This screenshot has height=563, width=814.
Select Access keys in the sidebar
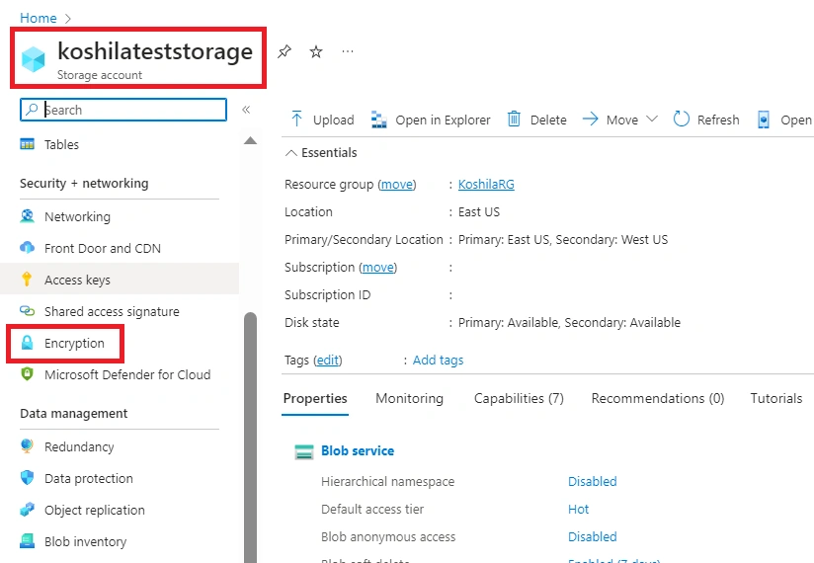[120, 280]
